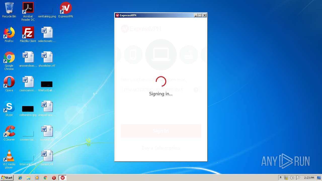Select selectionetc document icon
The width and height of the screenshot is (322, 181).
click(x=47, y=35)
